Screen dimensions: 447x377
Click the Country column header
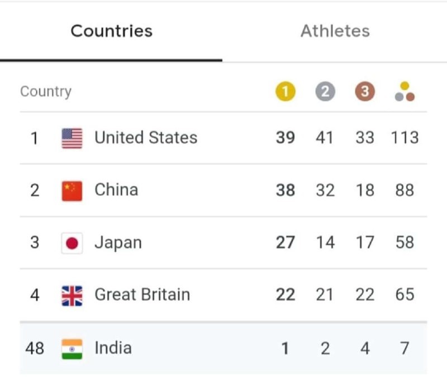pos(46,91)
